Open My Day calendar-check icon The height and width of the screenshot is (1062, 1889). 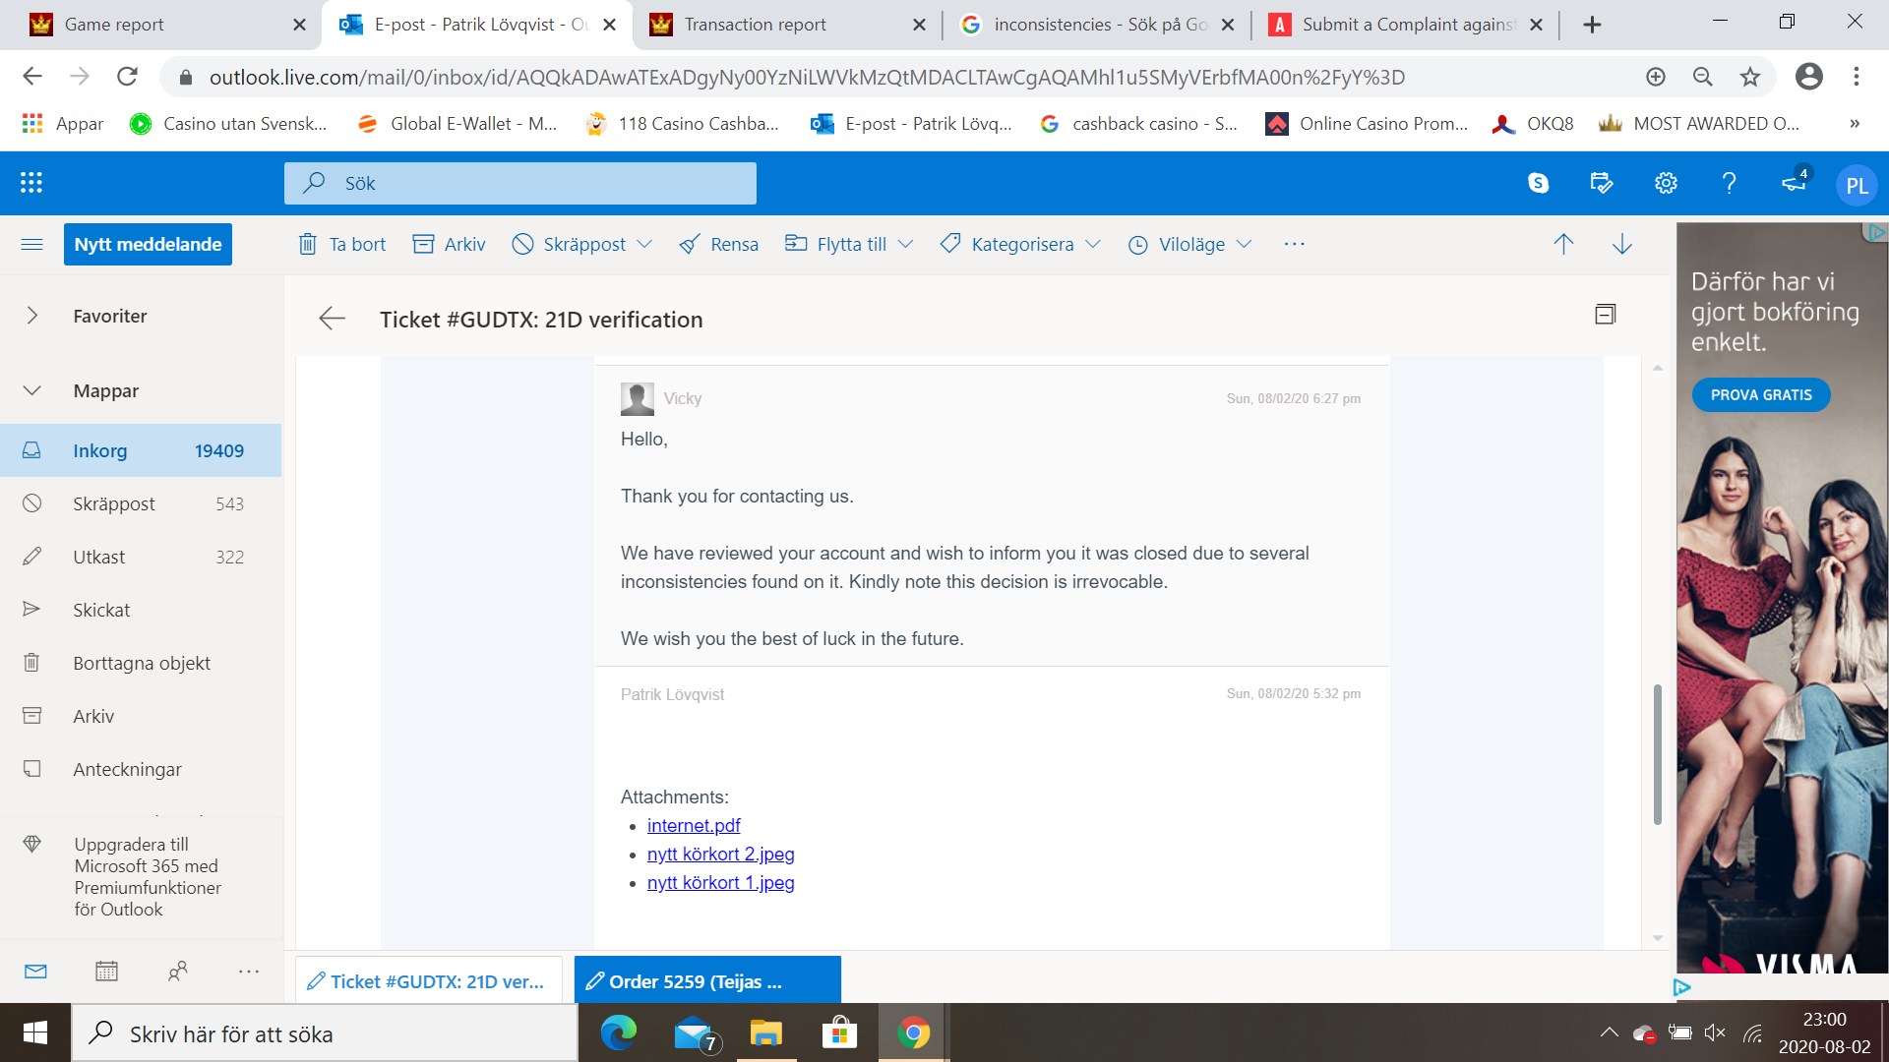pos(1602,183)
